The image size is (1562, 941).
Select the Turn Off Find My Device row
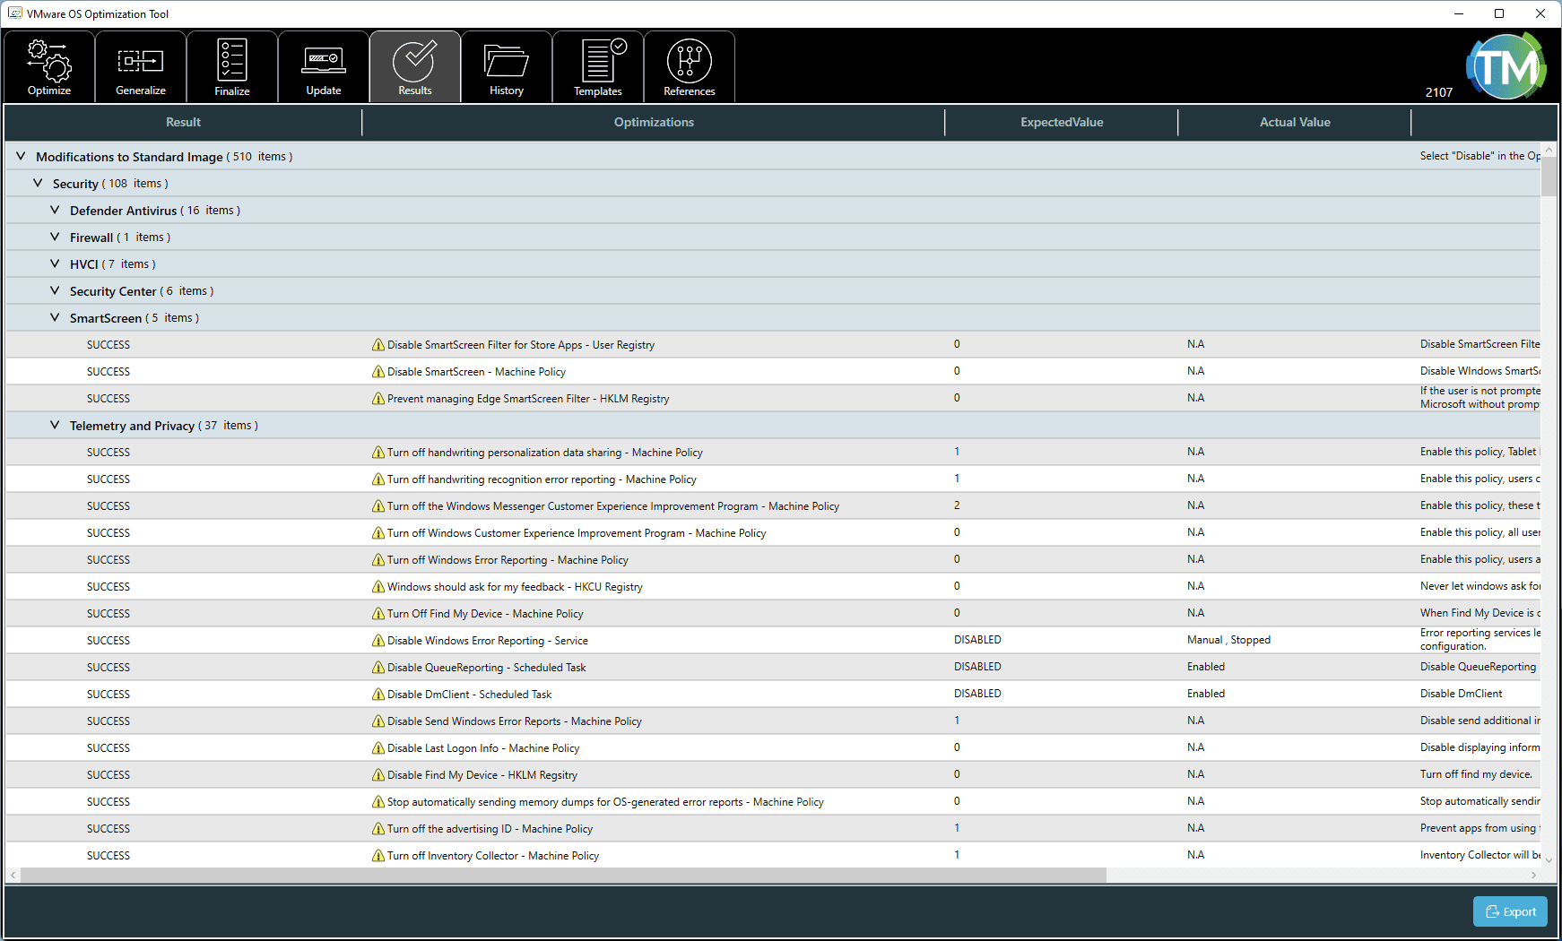485,614
